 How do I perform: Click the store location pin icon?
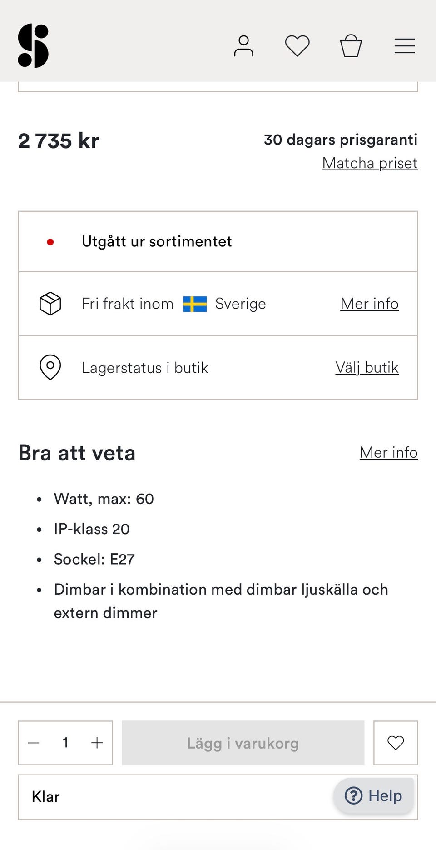pyautogui.click(x=50, y=367)
